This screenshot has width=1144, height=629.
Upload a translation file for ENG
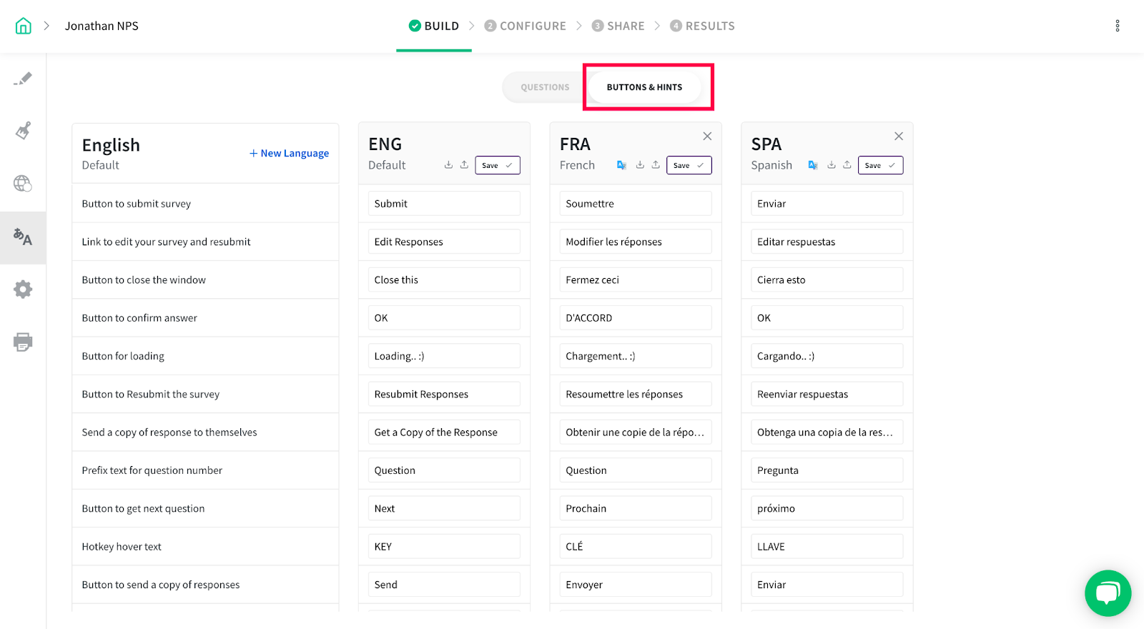click(464, 165)
